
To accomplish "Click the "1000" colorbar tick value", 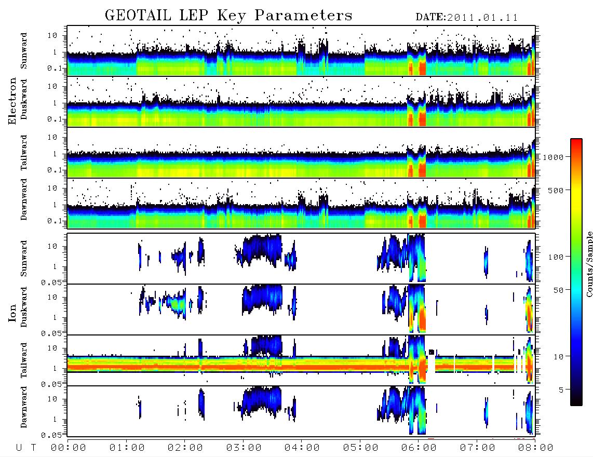I will pos(553,157).
